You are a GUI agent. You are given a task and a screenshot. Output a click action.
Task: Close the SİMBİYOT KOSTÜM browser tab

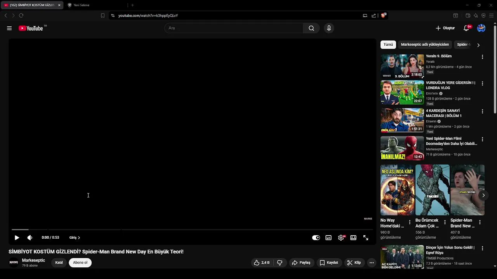click(x=59, y=5)
